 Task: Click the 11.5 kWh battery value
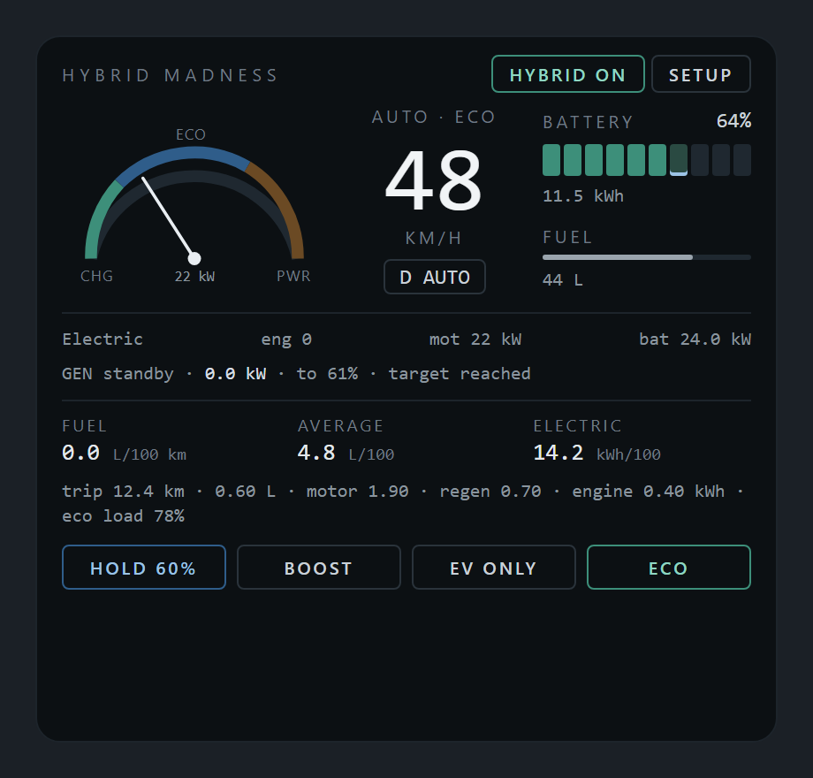click(x=582, y=196)
